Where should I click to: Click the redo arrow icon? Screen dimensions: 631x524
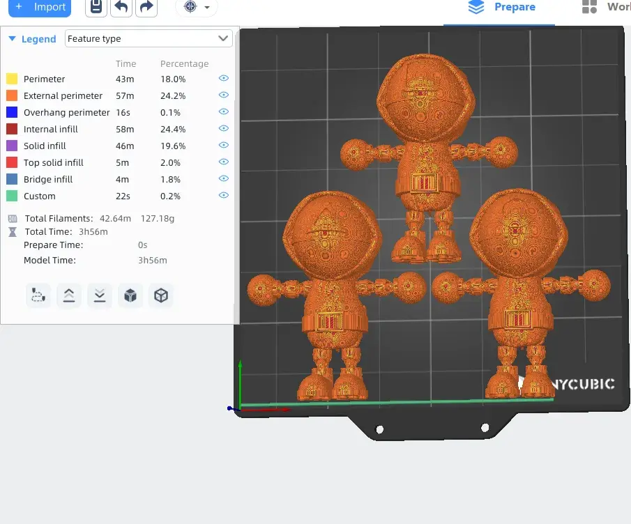[146, 7]
